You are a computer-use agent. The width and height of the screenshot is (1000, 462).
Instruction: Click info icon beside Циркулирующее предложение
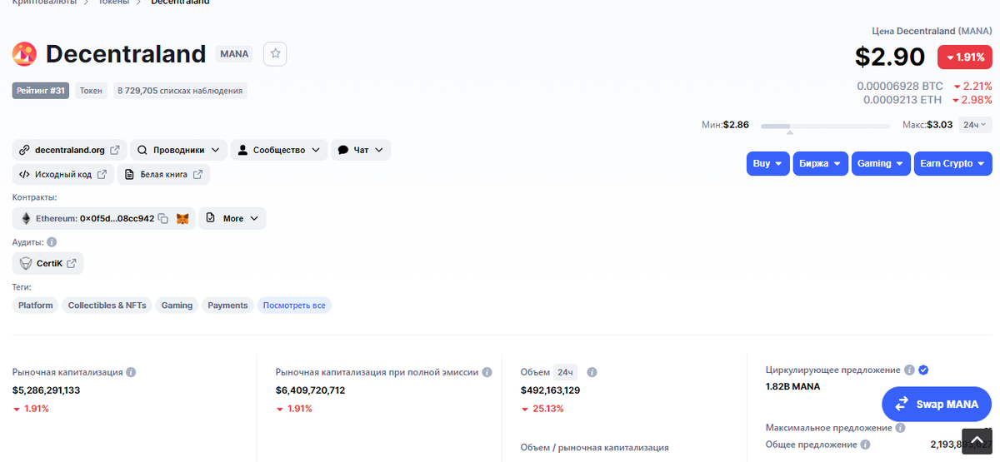[x=909, y=370]
